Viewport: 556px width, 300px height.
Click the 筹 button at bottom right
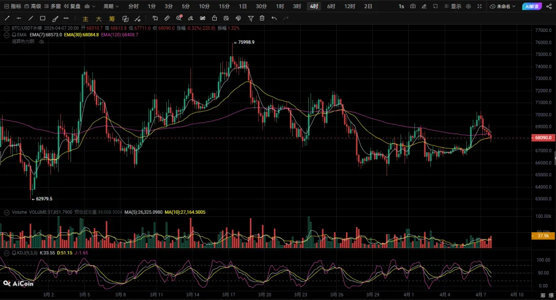tap(543, 295)
